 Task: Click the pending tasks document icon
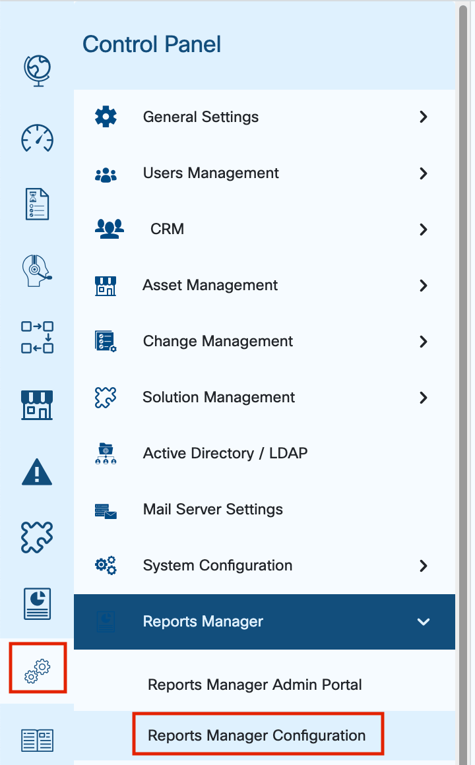click(38, 204)
